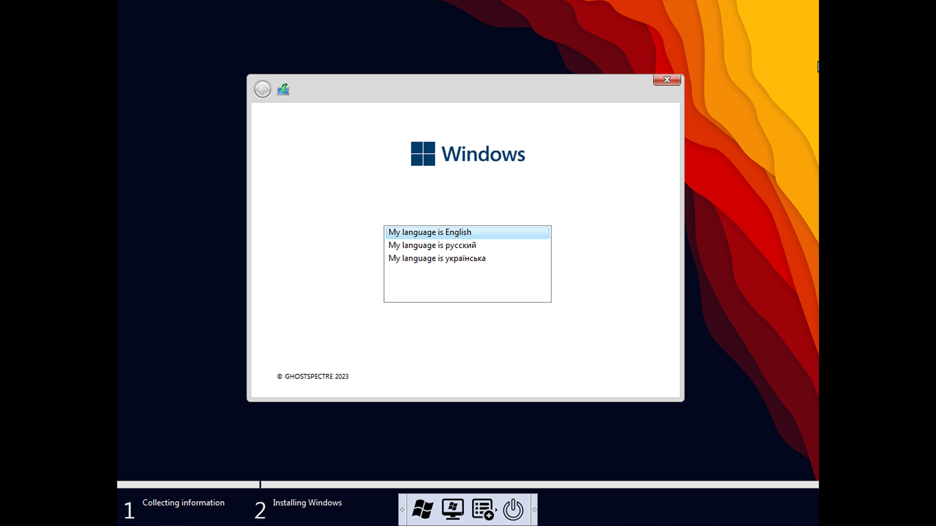Select "My language is русский"

(432, 245)
